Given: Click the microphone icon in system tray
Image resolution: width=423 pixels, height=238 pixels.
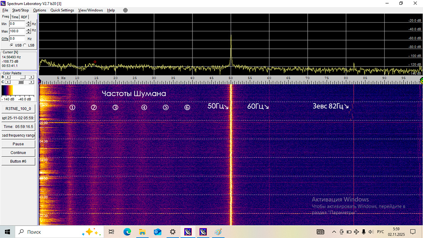Looking at the screenshot, I should click(364, 232).
